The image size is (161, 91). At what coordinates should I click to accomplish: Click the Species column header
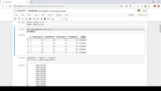tap(83, 37)
